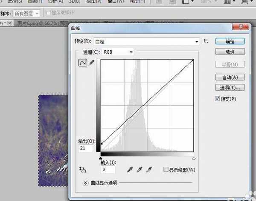Select the curve point editing tool
This screenshot has width=256, height=201.
pos(82,63)
